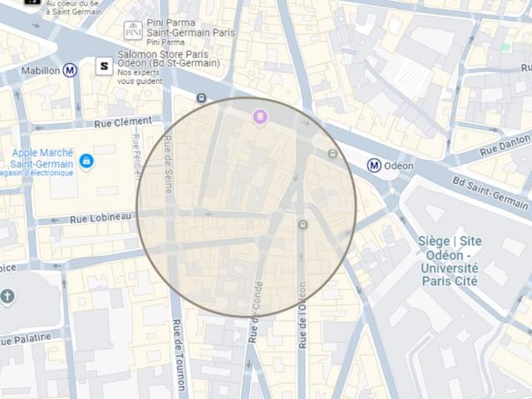Click the bus stop icon nearest Odéon metro

[332, 154]
